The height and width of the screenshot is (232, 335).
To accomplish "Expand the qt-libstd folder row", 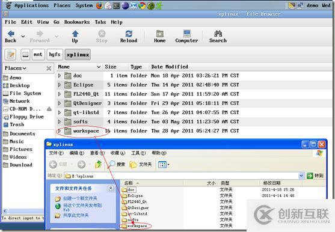I will 60,112.
